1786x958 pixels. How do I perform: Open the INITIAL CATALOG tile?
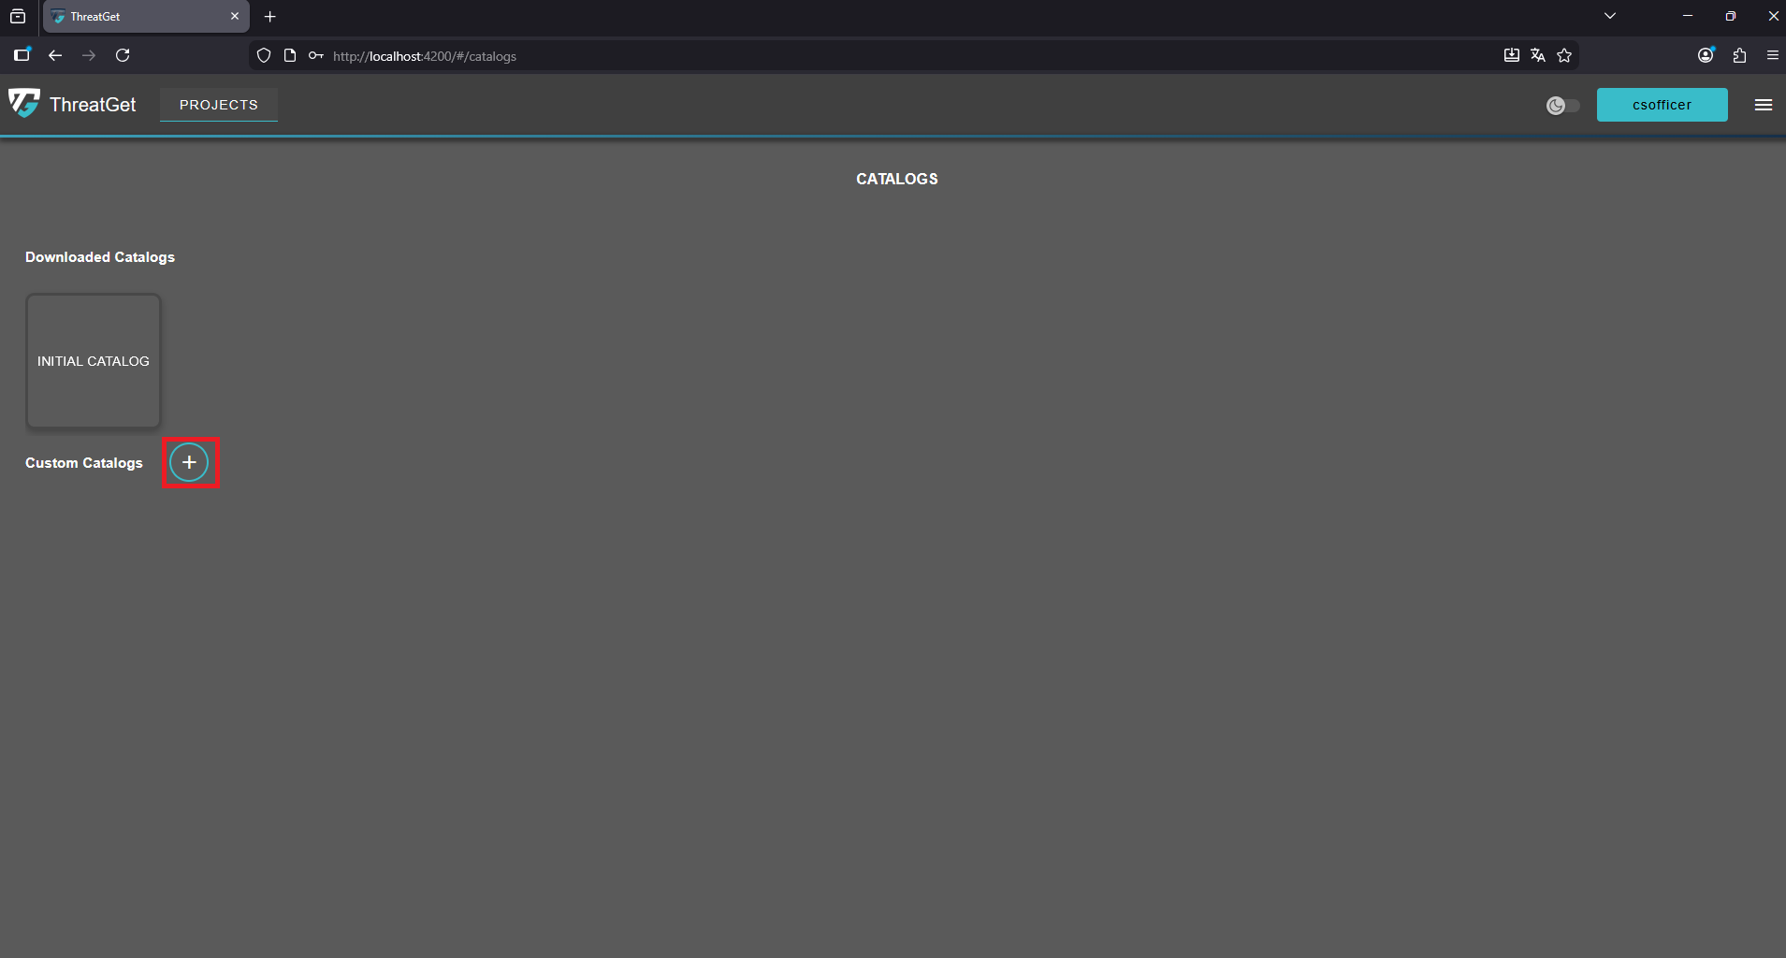click(94, 361)
